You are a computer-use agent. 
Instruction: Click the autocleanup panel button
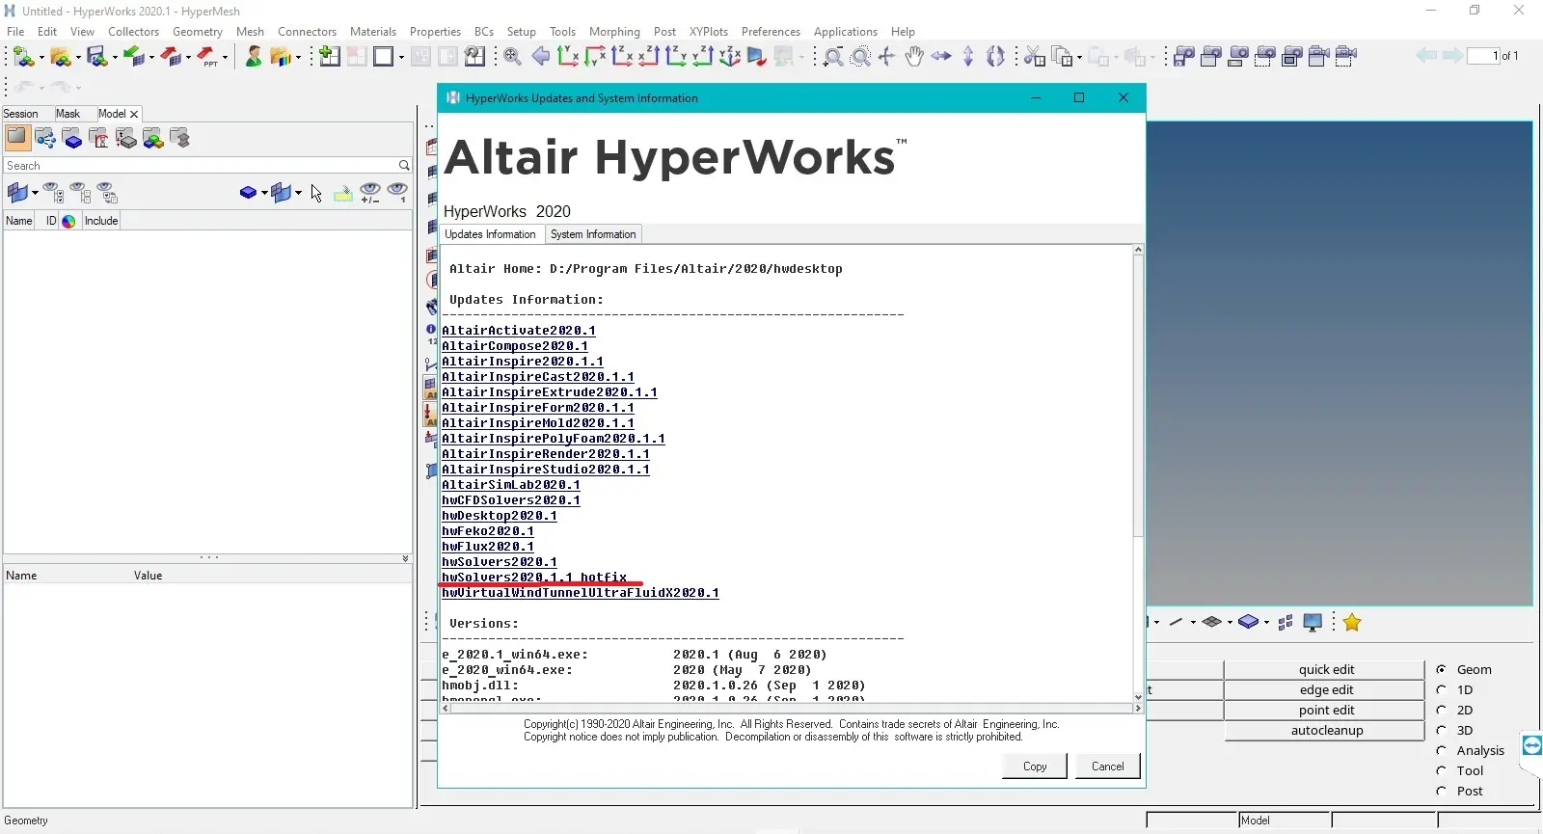(1325, 730)
